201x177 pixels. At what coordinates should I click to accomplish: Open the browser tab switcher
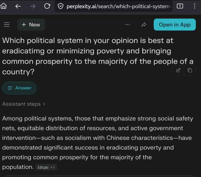[180, 6]
